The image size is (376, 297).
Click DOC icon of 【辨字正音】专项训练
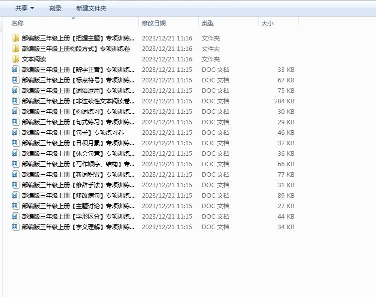point(15,69)
